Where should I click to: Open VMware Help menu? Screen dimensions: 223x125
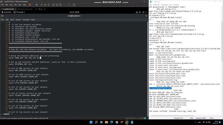(x=24, y=5)
